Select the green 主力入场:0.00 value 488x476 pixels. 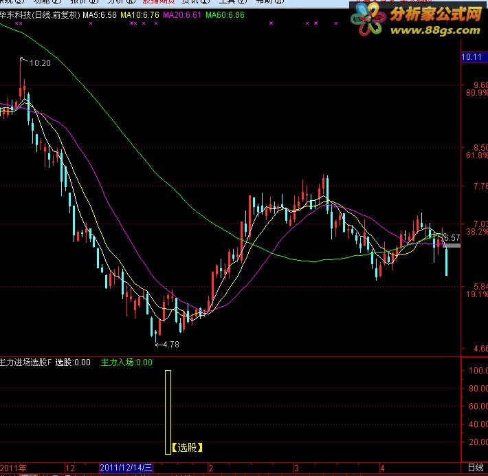click(x=126, y=363)
